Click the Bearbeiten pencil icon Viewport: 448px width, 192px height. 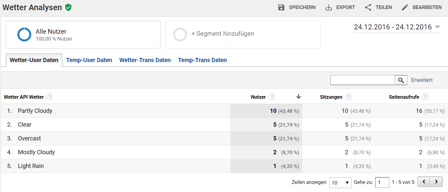point(405,7)
